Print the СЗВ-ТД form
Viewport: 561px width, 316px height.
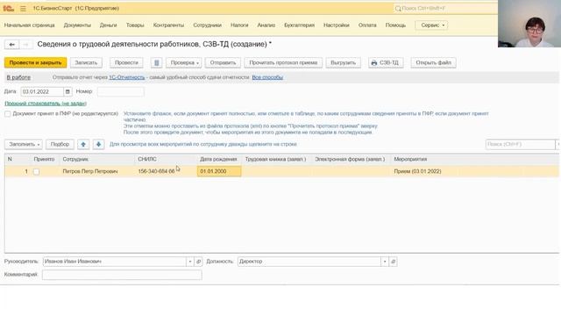(386, 62)
